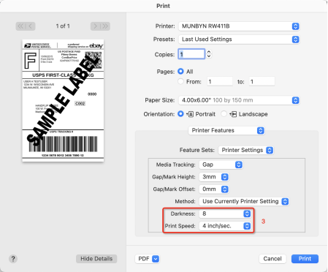Open the Presets dropdown Last Used Settings
The image size is (328, 272).
[x=239, y=39]
